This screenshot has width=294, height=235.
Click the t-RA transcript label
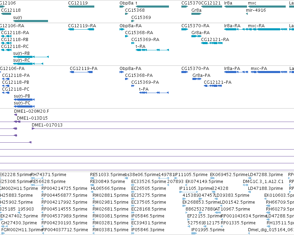pos(141,47)
